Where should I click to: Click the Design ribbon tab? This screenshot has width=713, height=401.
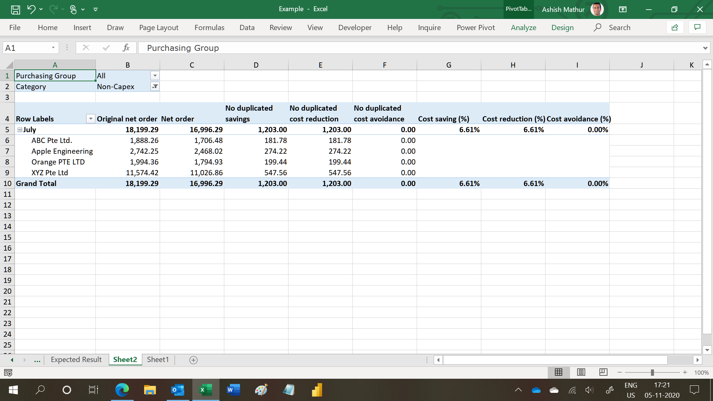tap(562, 27)
